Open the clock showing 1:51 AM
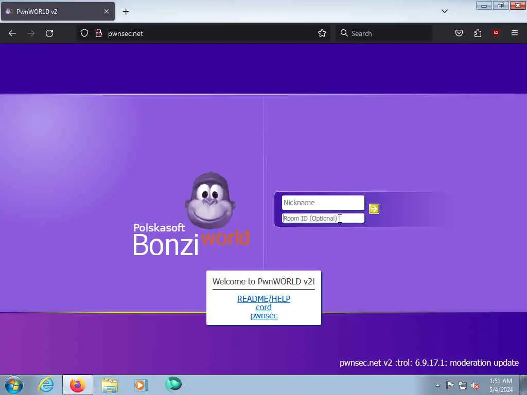Screen dimensions: 527x395 click(501, 385)
